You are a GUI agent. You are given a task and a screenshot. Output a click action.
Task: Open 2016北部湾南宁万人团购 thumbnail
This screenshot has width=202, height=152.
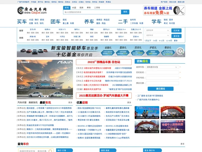coord(173,112)
